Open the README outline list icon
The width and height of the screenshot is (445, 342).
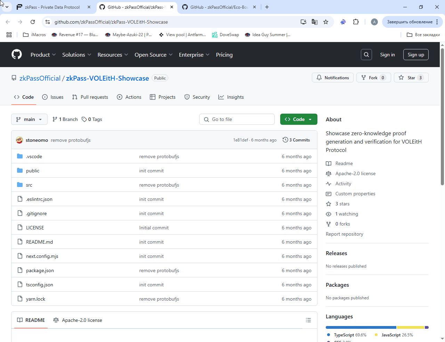point(308,320)
